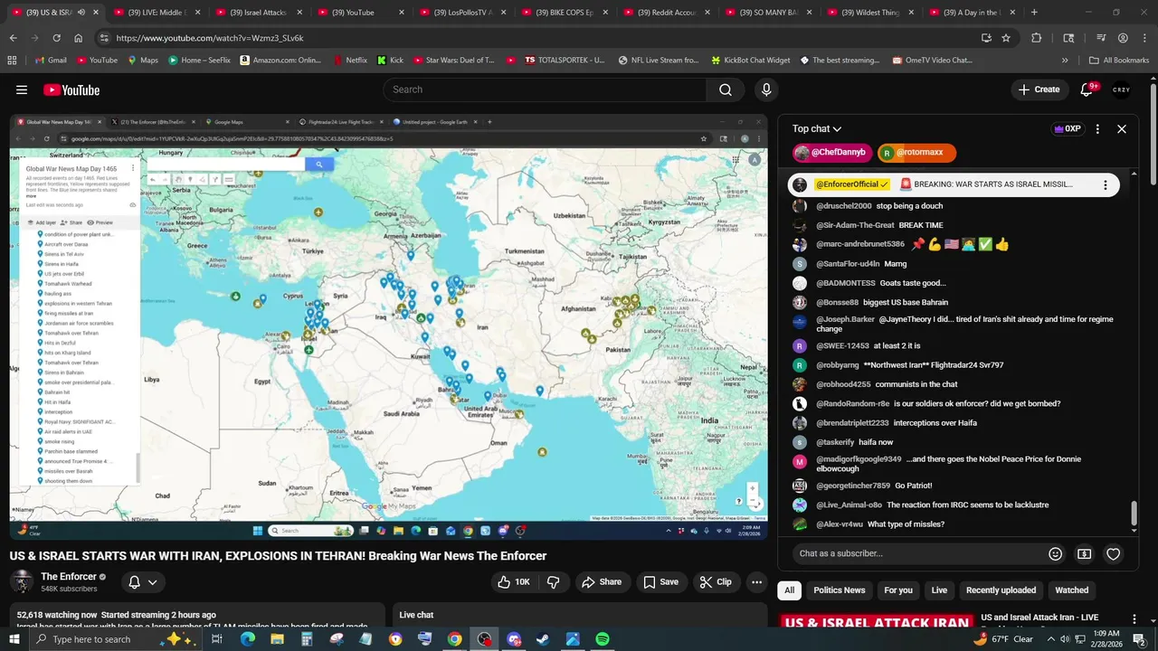Share this video
Image resolution: width=1158 pixels, height=651 pixels.
[602, 582]
